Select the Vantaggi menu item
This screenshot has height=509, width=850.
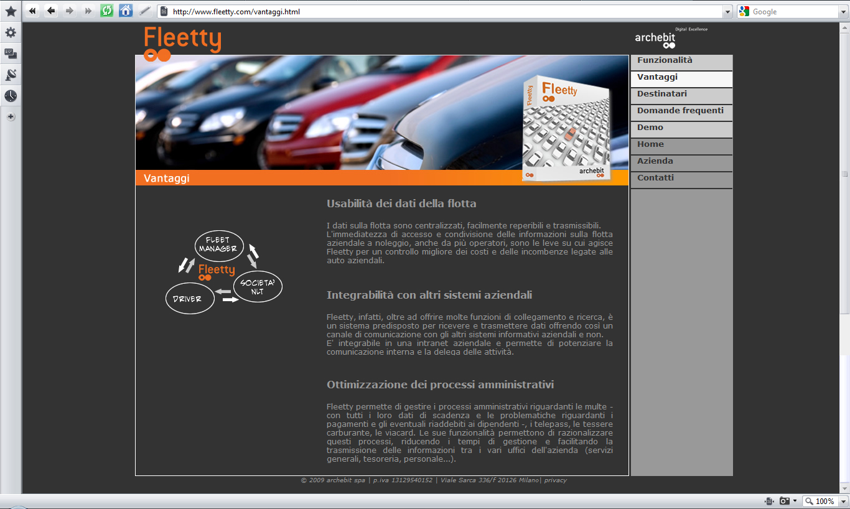pos(681,79)
